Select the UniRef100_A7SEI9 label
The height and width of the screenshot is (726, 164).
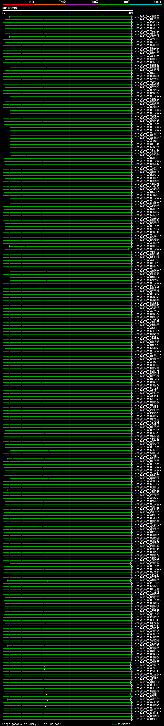click(147, 71)
